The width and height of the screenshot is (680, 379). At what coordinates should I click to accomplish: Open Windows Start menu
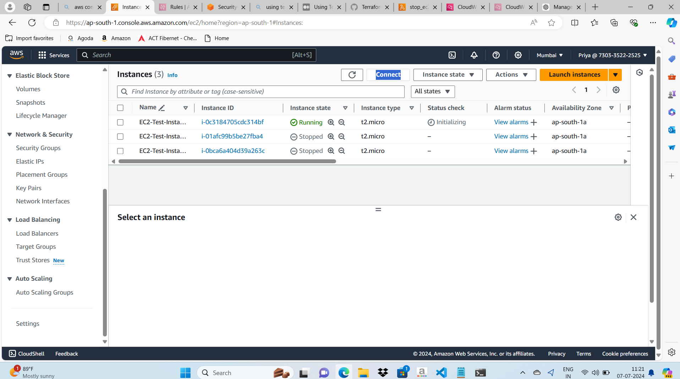[185, 373]
